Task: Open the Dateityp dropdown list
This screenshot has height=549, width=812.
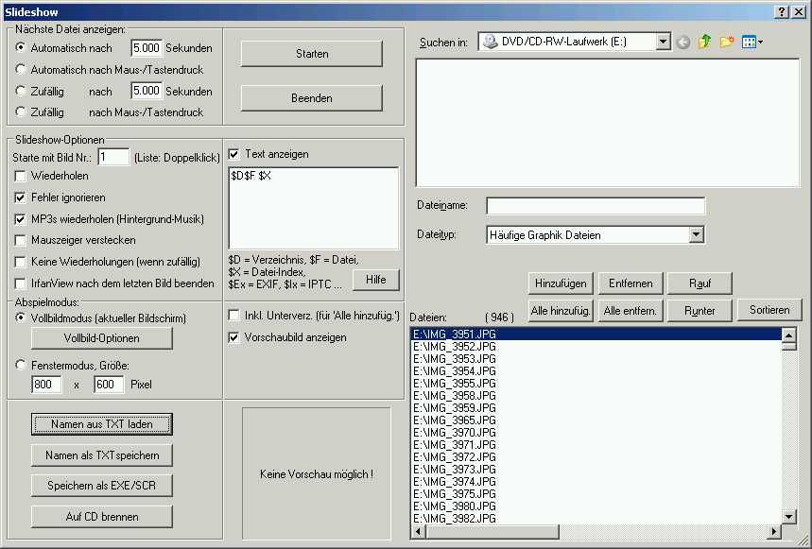Action: click(697, 234)
